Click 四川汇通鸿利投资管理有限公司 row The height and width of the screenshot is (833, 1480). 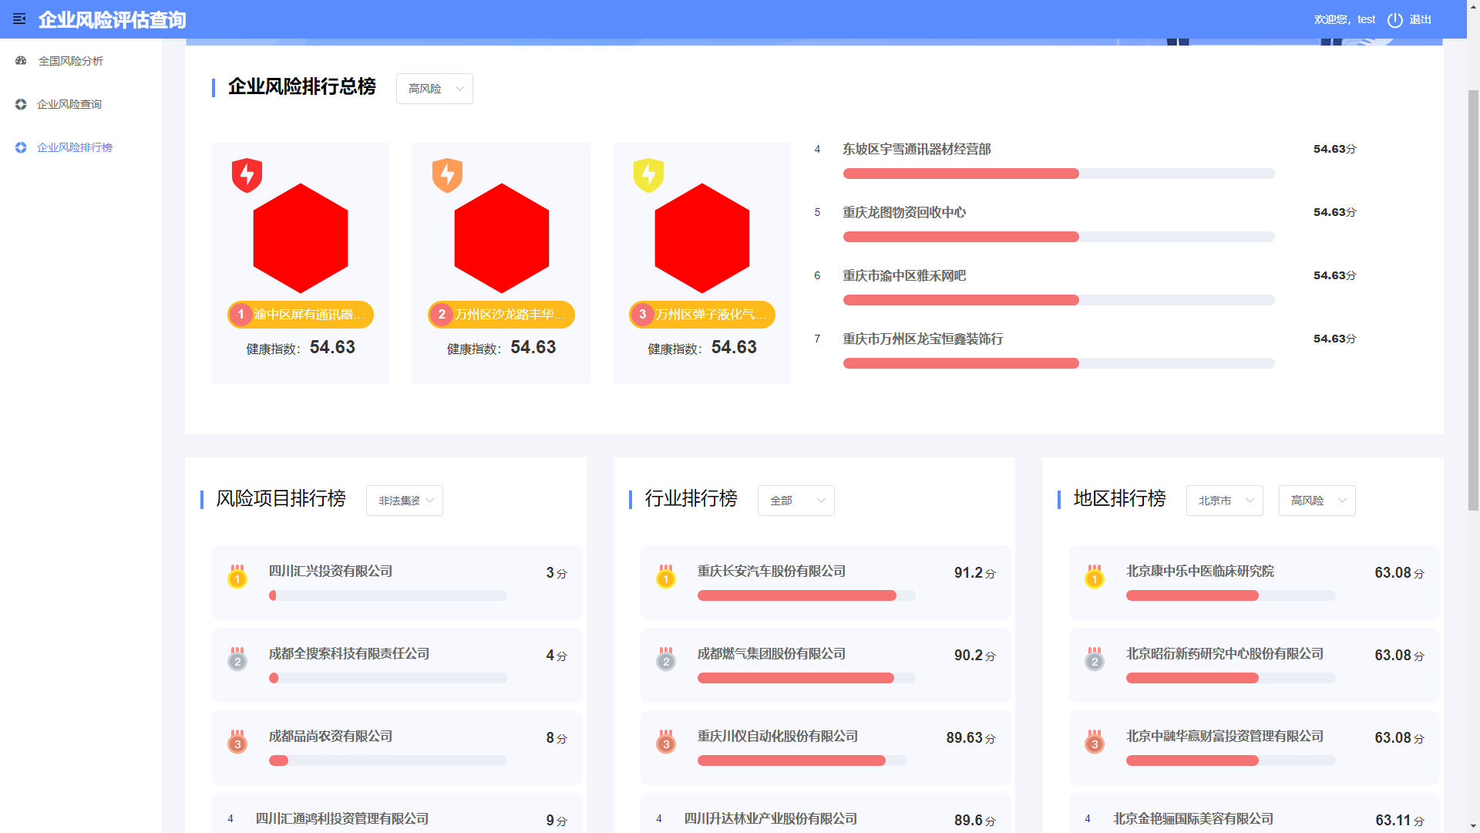[x=397, y=814]
